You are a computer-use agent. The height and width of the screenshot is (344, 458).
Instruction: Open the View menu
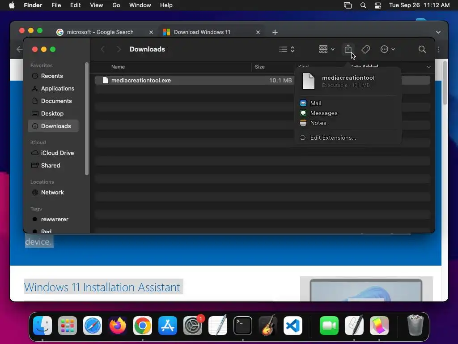(x=97, y=5)
